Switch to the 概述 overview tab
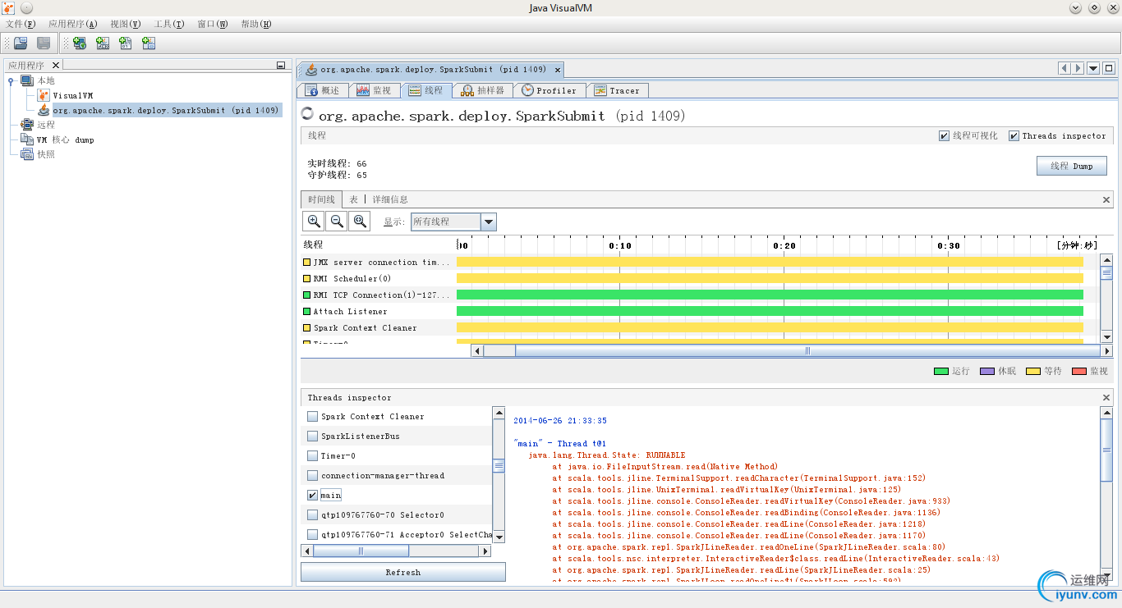This screenshot has height=608, width=1122. pos(323,90)
